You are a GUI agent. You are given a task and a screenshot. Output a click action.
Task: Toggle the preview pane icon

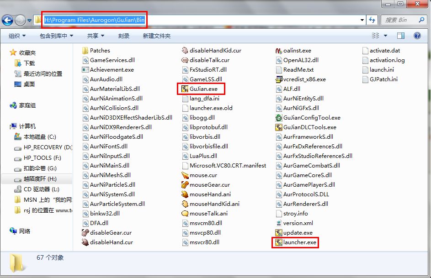tap(401, 36)
